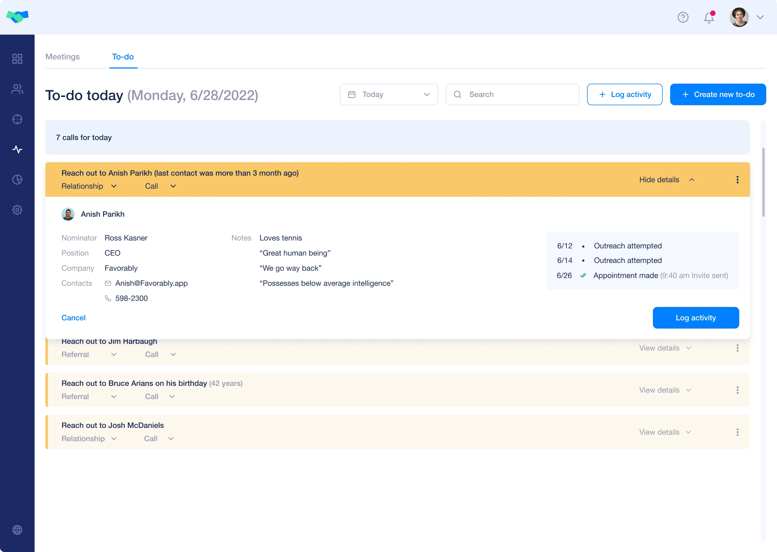Open the contacts people icon in sidebar
The image size is (777, 552).
(x=17, y=89)
